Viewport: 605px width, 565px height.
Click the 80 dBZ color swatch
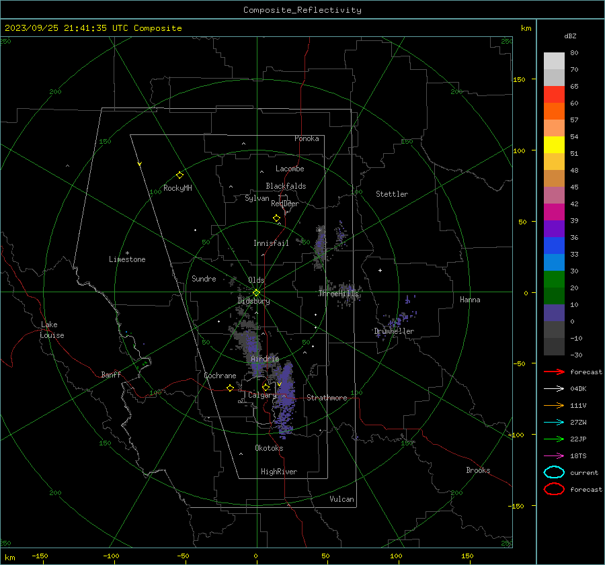click(554, 60)
